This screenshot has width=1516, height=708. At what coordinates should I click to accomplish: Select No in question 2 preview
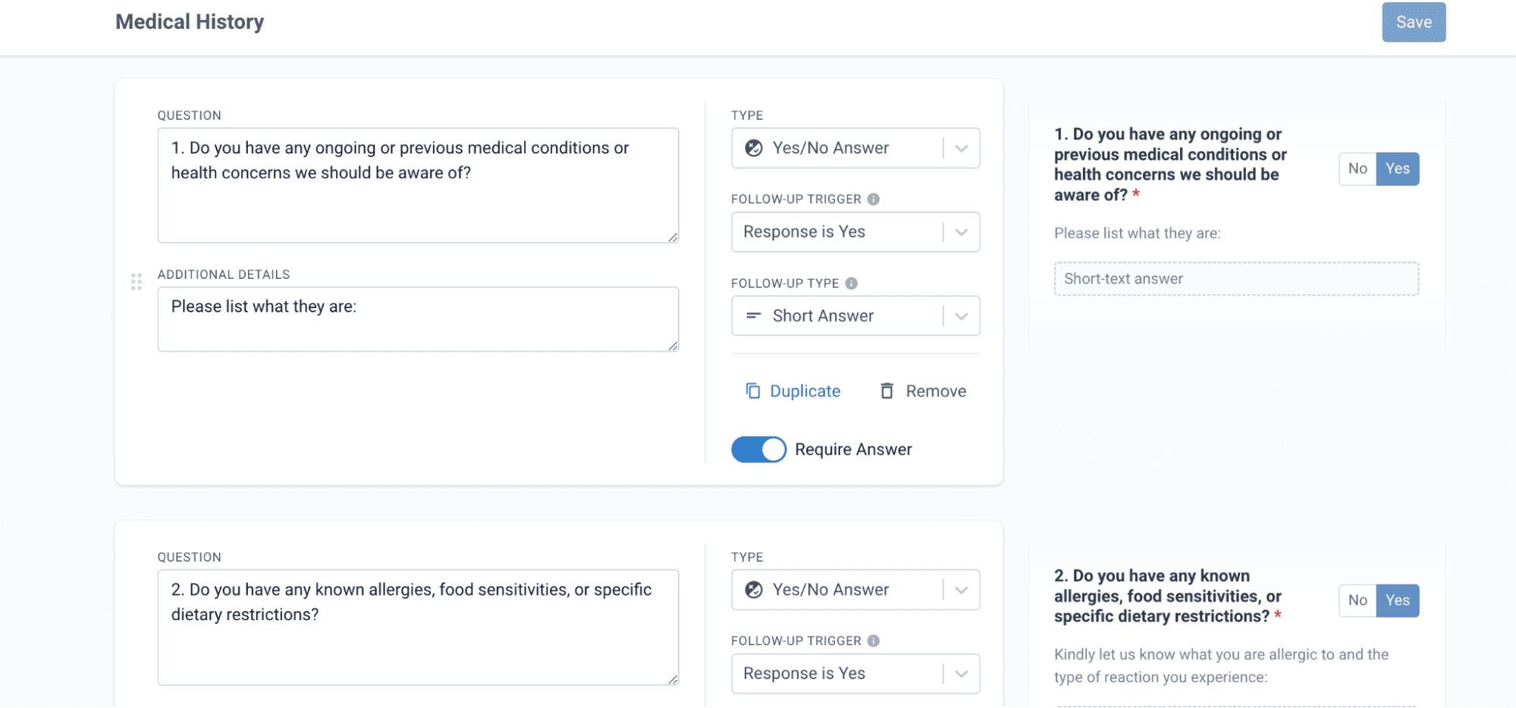pos(1357,601)
